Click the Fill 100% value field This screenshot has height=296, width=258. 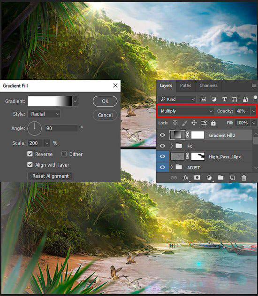[x=243, y=123]
